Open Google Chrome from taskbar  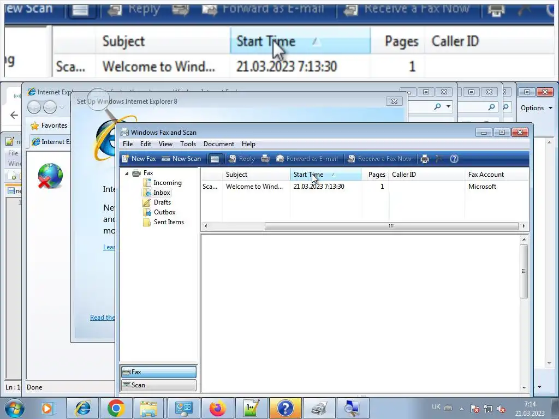point(116,408)
